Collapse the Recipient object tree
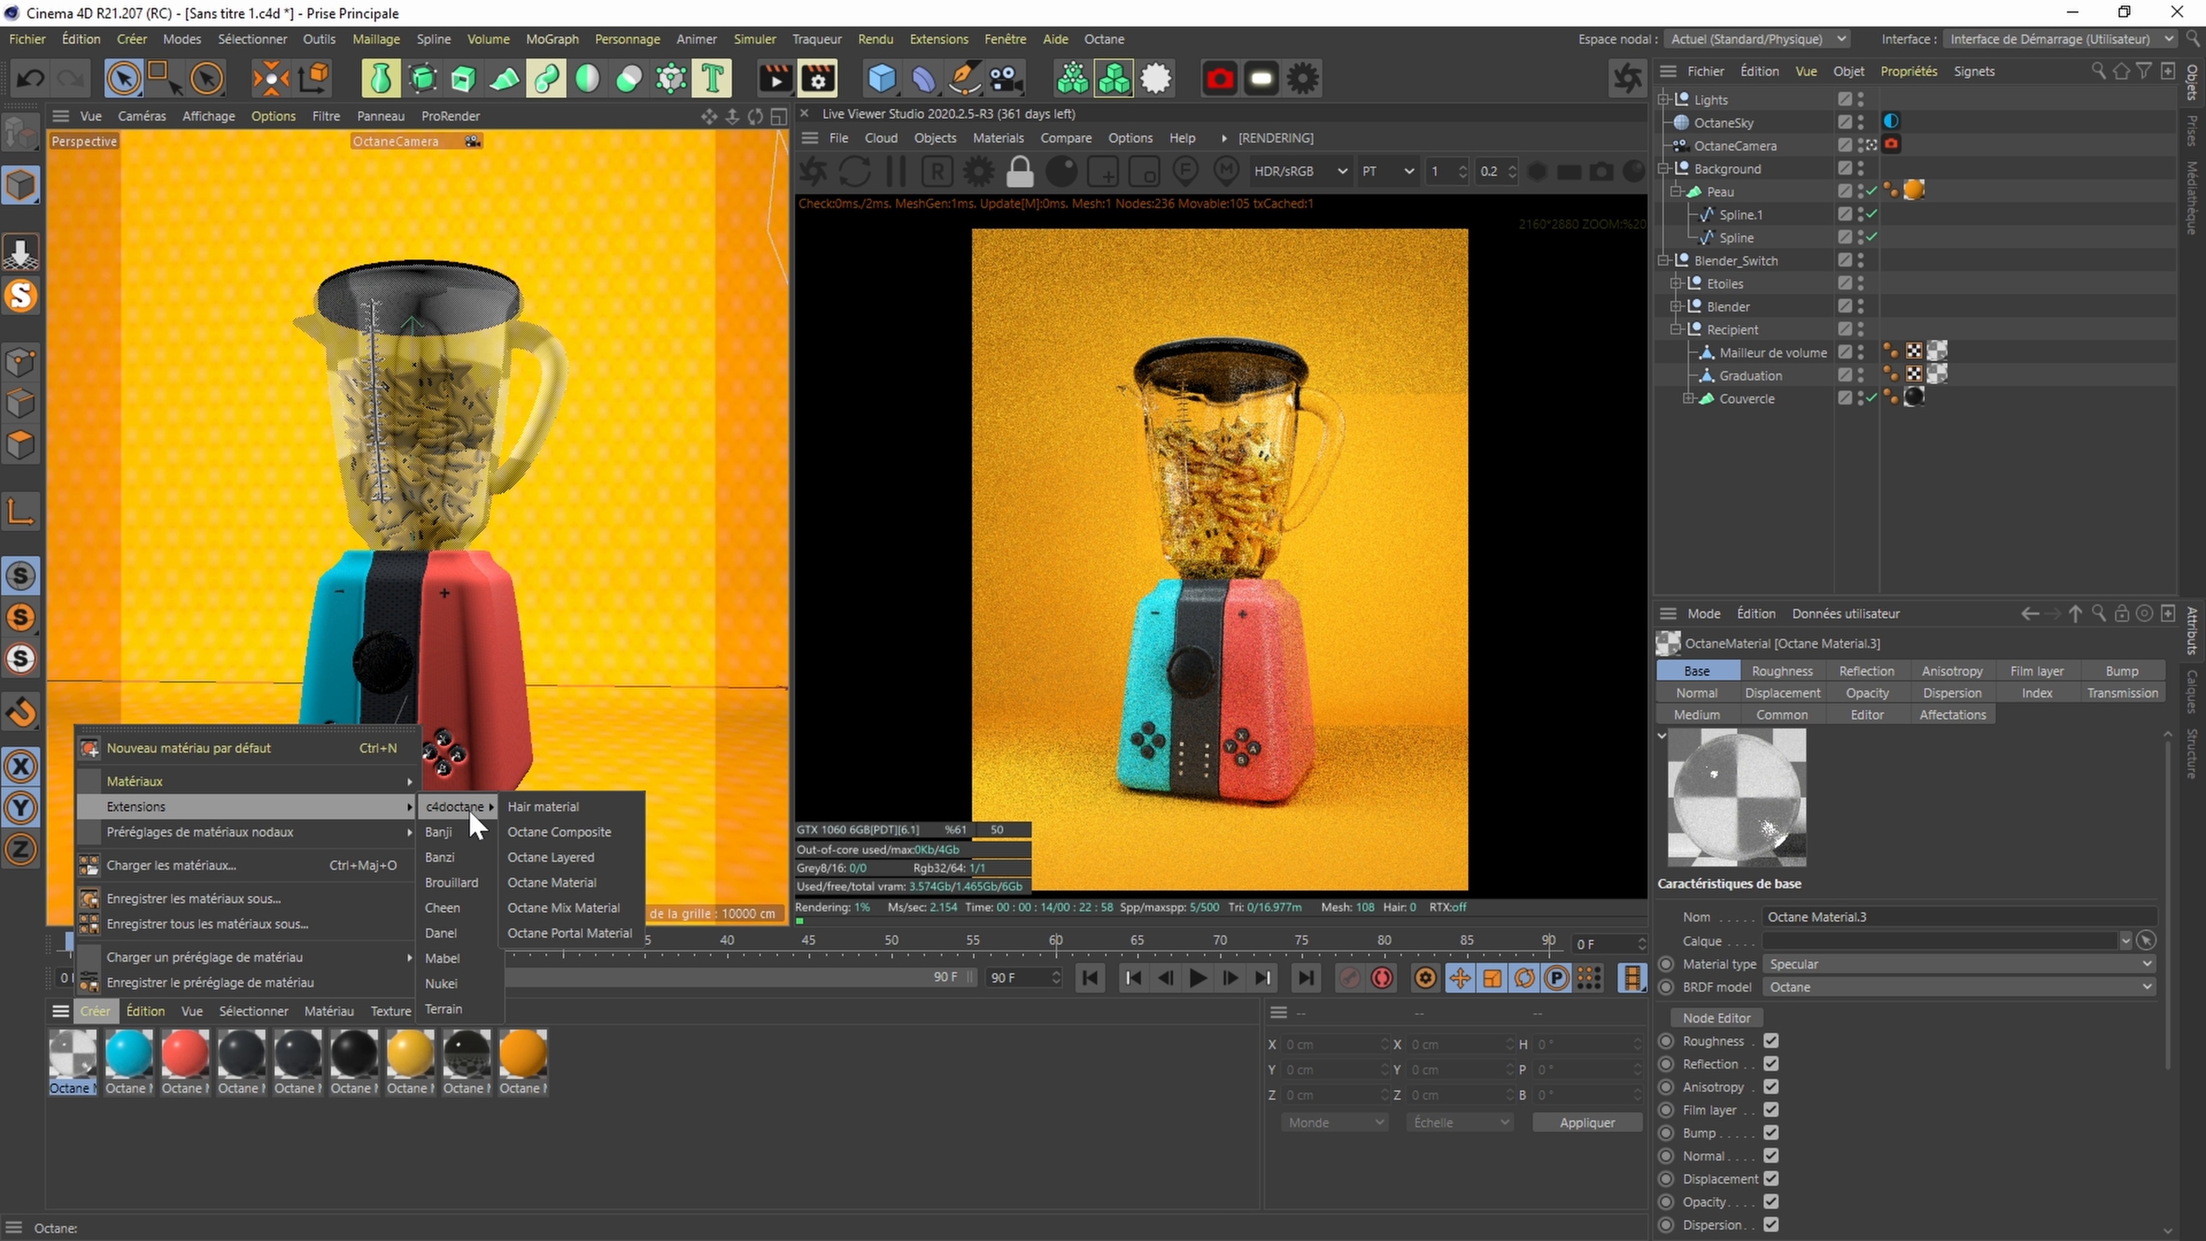The height and width of the screenshot is (1241, 2206). pyautogui.click(x=1676, y=330)
